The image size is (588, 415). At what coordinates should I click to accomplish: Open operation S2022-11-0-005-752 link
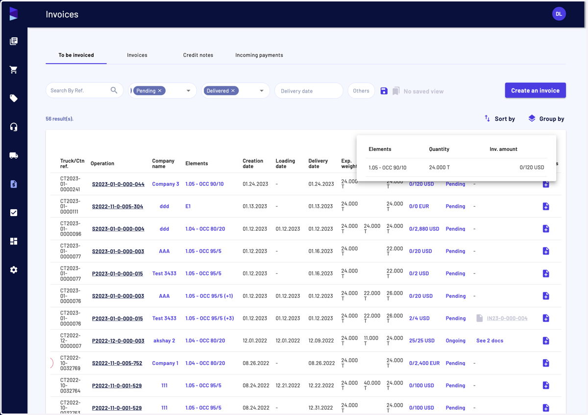tap(117, 363)
